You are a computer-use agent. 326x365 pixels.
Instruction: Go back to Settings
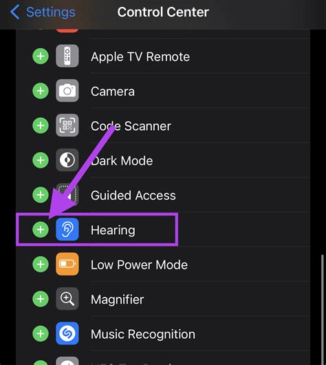[43, 12]
